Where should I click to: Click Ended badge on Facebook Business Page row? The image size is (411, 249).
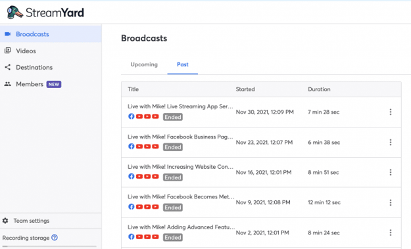(x=173, y=147)
